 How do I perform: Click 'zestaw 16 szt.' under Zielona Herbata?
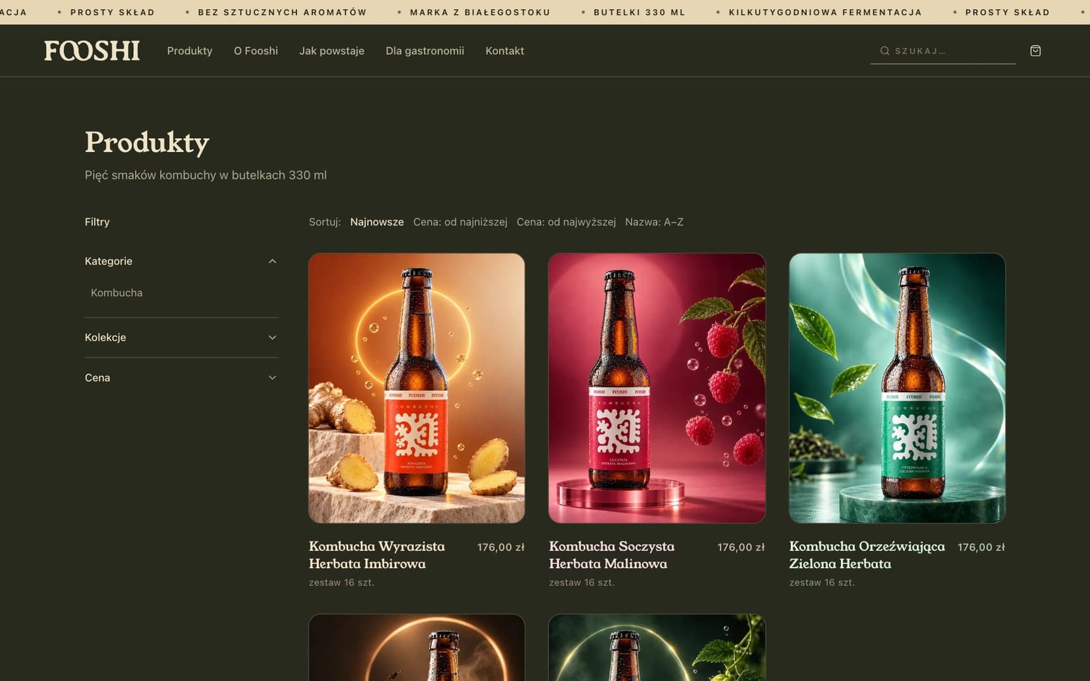point(822,582)
